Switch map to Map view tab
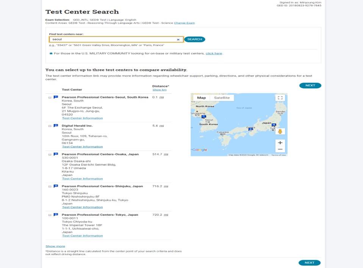Viewport: 363px width, 268px height. 202,98
